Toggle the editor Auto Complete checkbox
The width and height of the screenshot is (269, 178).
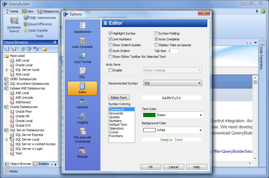pos(156,39)
